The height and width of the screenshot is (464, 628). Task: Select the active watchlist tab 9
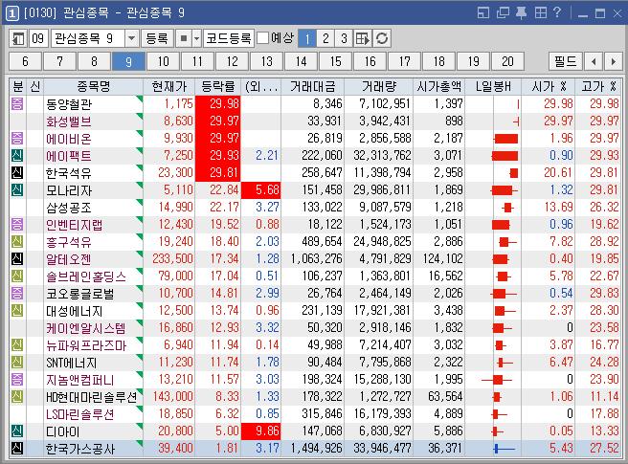coord(128,61)
